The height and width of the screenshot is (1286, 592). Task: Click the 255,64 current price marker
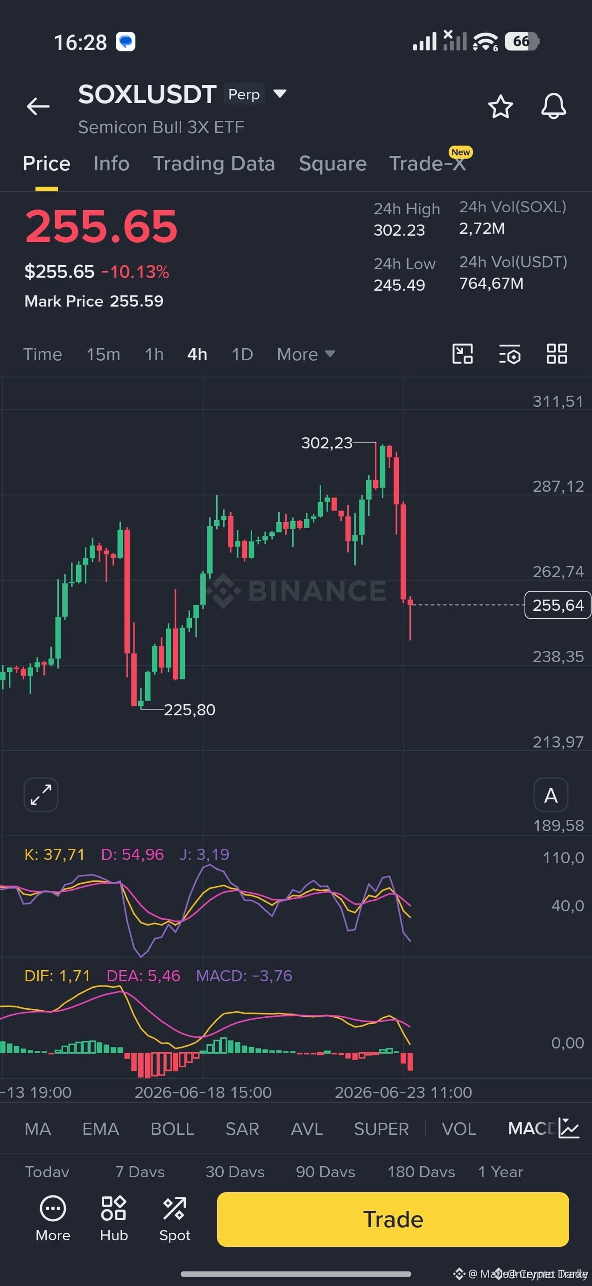(x=557, y=605)
